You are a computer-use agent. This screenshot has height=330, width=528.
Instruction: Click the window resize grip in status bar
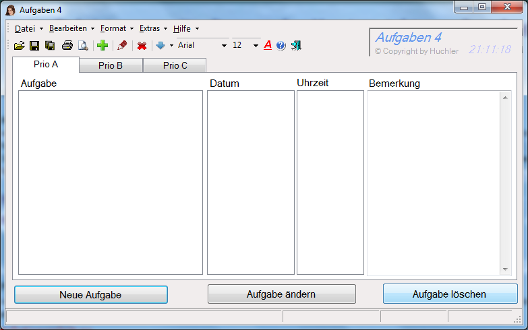(517, 320)
